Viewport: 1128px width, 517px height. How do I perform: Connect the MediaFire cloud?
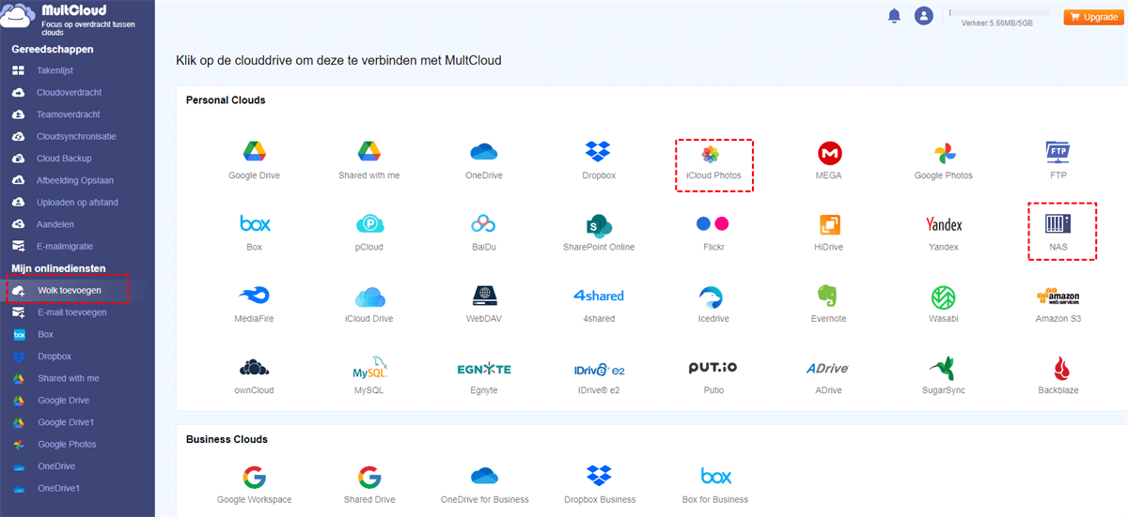coord(254,296)
